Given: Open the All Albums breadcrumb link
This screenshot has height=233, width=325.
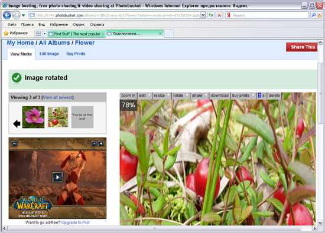Looking at the screenshot, I should point(54,43).
